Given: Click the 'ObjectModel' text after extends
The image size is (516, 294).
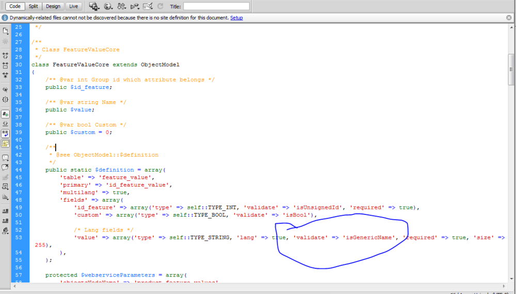Looking at the screenshot, I should pos(160,65).
